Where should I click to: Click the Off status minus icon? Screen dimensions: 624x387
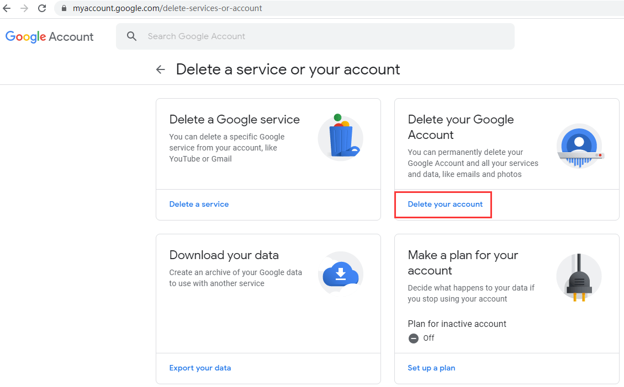pos(414,338)
